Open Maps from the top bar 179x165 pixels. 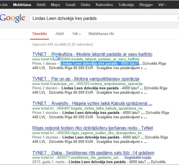55,5
